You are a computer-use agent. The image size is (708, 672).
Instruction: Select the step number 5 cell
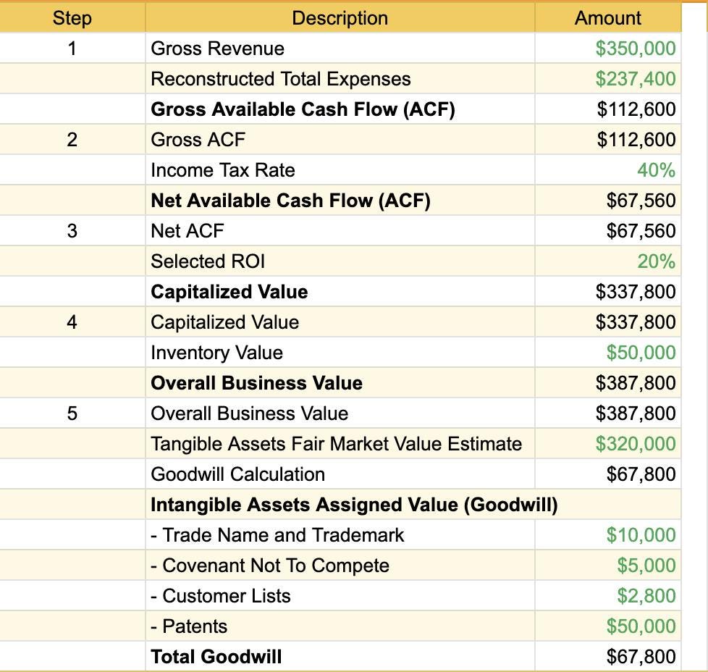pyautogui.click(x=72, y=413)
